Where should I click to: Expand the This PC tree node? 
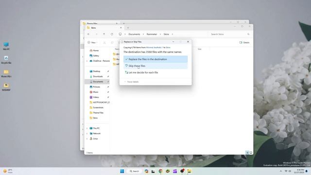click(x=87, y=128)
